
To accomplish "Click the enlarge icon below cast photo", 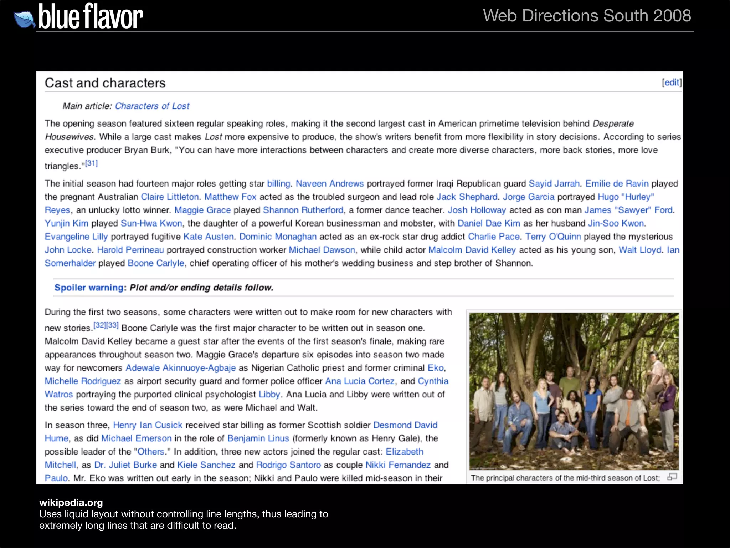I will 672,477.
